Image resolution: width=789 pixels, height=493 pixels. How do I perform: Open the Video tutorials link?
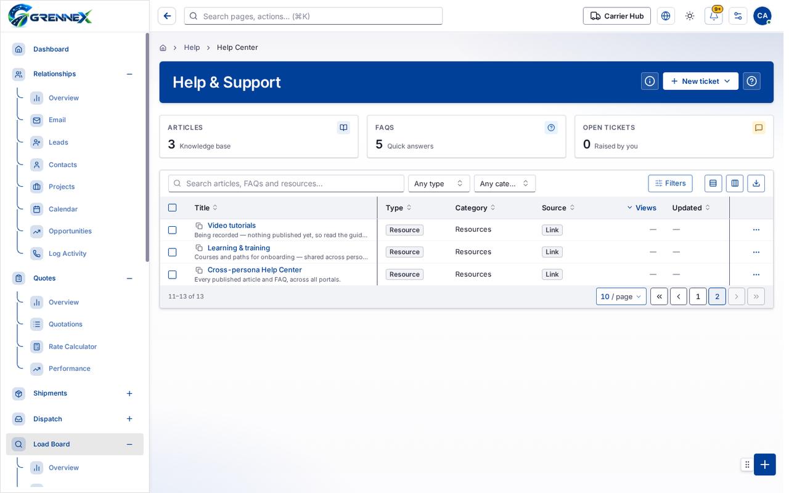point(232,226)
